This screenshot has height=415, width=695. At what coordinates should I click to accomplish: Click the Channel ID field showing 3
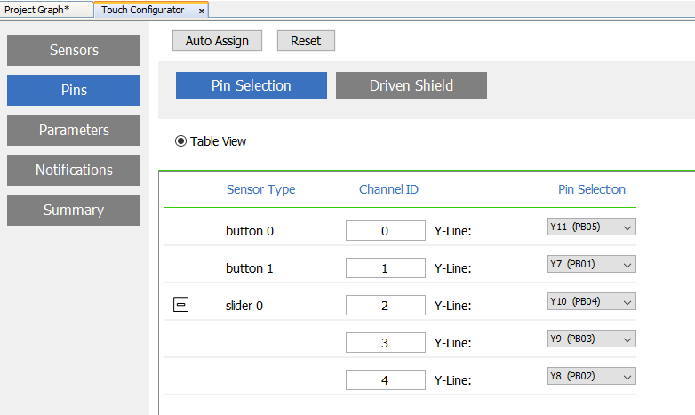click(385, 343)
